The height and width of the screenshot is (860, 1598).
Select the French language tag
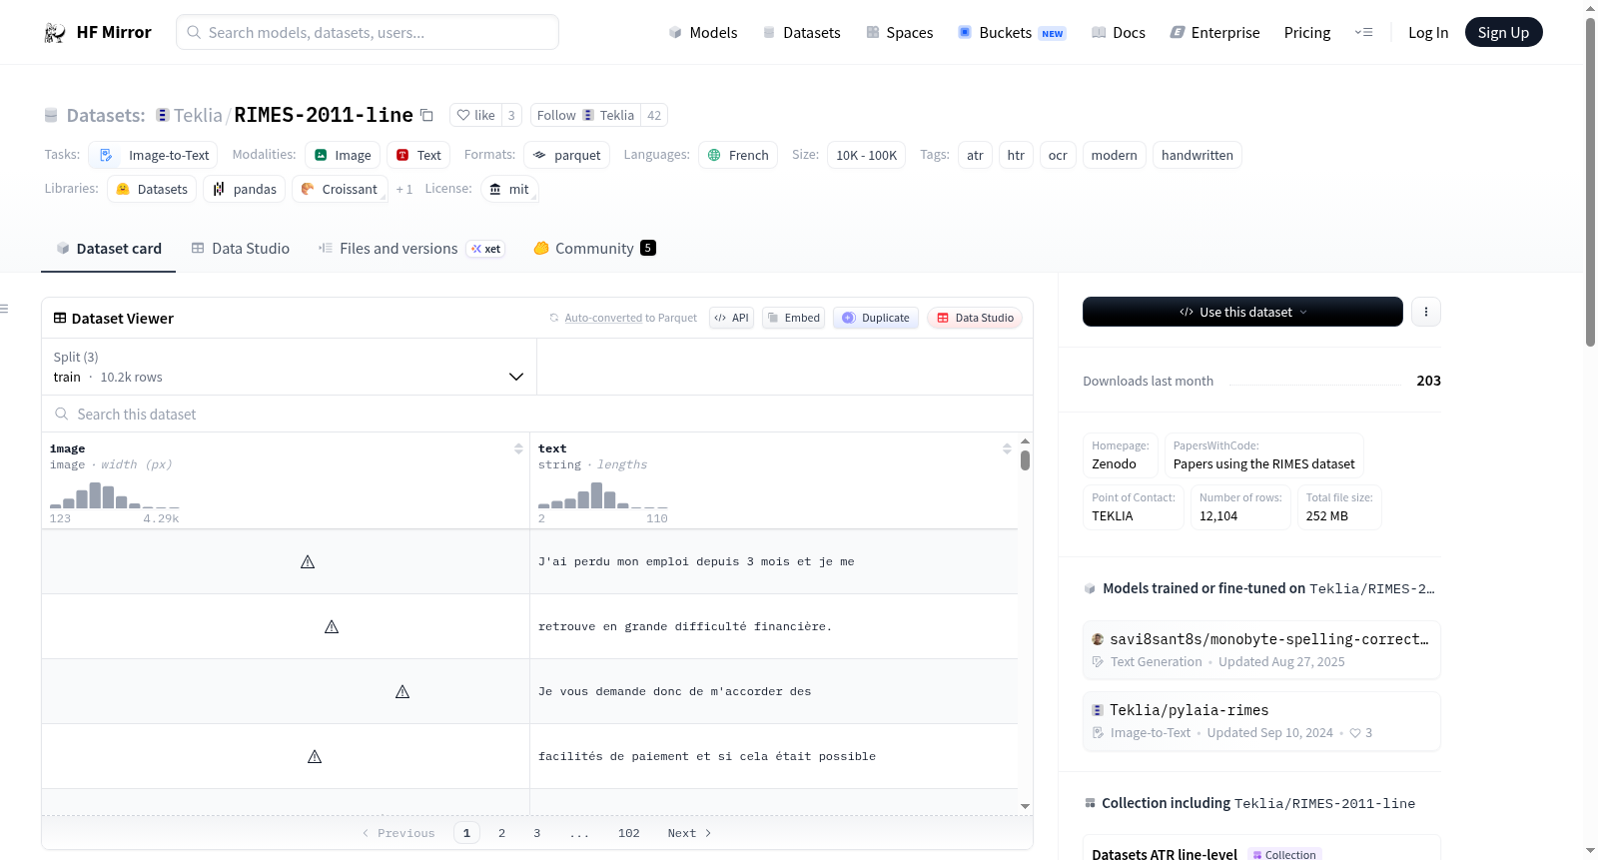coord(738,155)
